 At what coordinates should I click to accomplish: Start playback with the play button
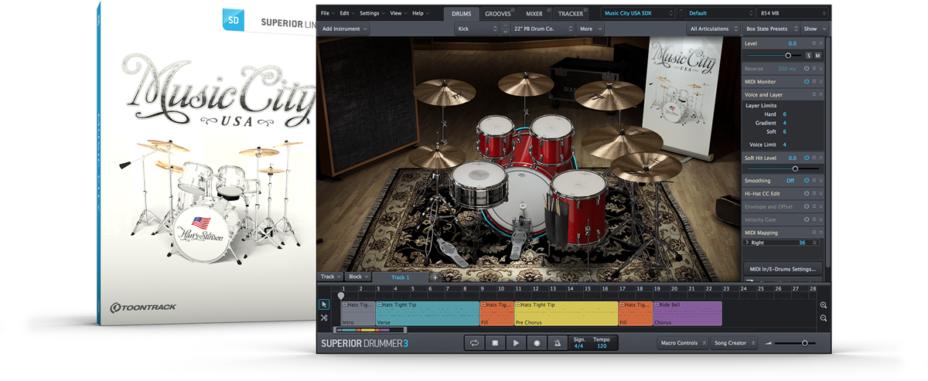tap(516, 343)
